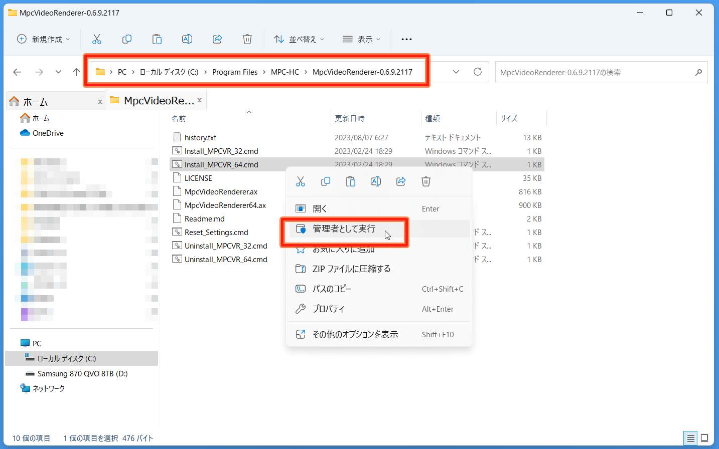The height and width of the screenshot is (449, 719).
Task: Close the ホーム tab
Action: tap(100, 102)
